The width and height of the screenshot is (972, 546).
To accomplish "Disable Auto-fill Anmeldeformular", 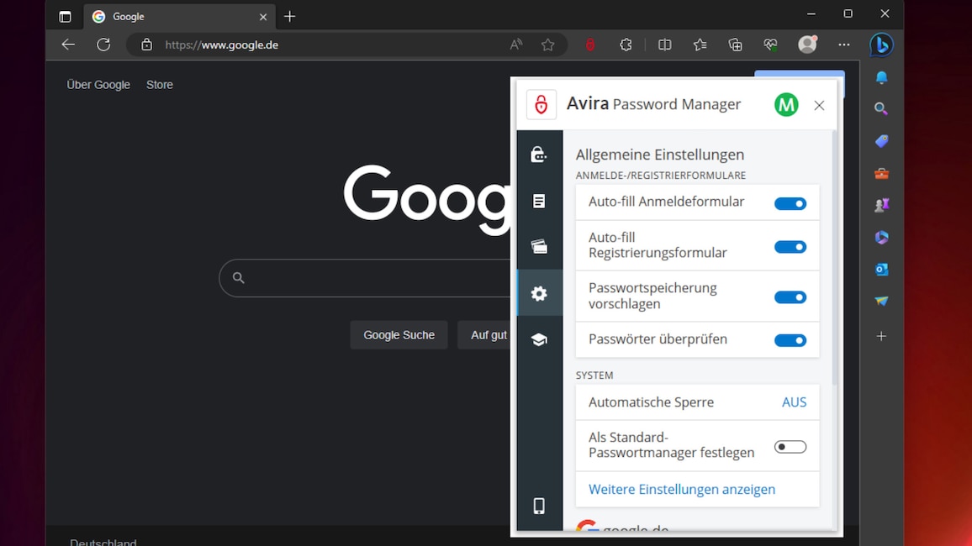I will point(790,202).
